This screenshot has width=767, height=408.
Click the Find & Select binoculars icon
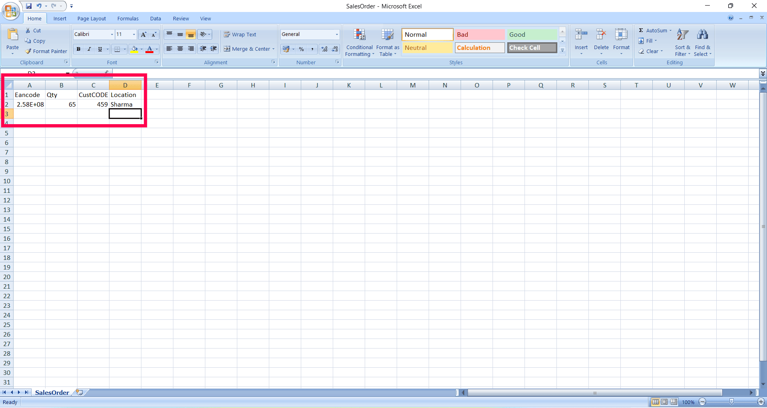[702, 35]
